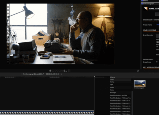This screenshot has height=115, width=159.
Task: Click the full-screen expand icon below the viewer
Action: 138,71
